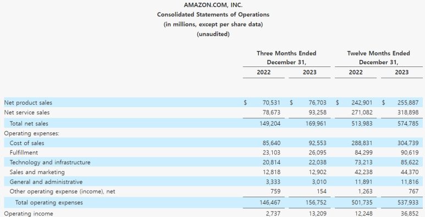Screen dimensions: 425x217
Task: Select the Total operating expenses row label
Action: click(x=49, y=203)
